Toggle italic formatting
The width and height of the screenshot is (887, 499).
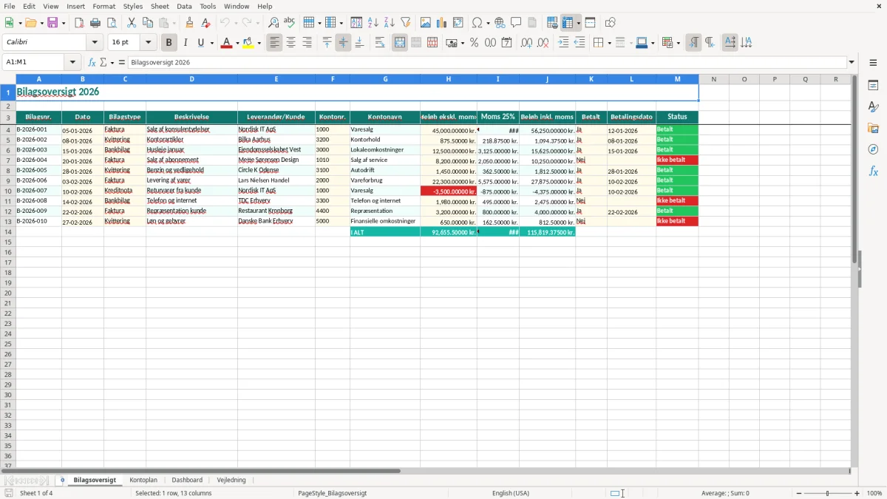coord(186,43)
